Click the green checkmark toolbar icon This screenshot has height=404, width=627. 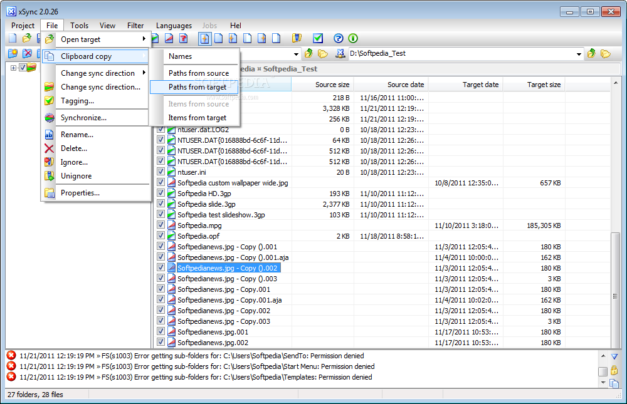[318, 38]
